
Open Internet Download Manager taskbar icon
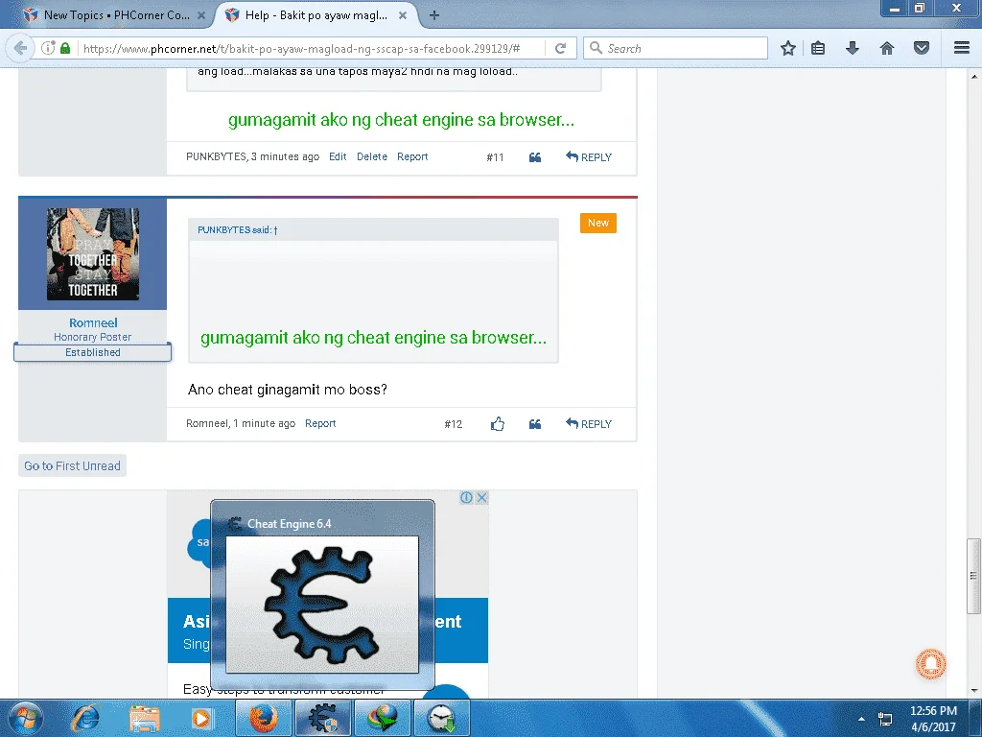coord(383,718)
